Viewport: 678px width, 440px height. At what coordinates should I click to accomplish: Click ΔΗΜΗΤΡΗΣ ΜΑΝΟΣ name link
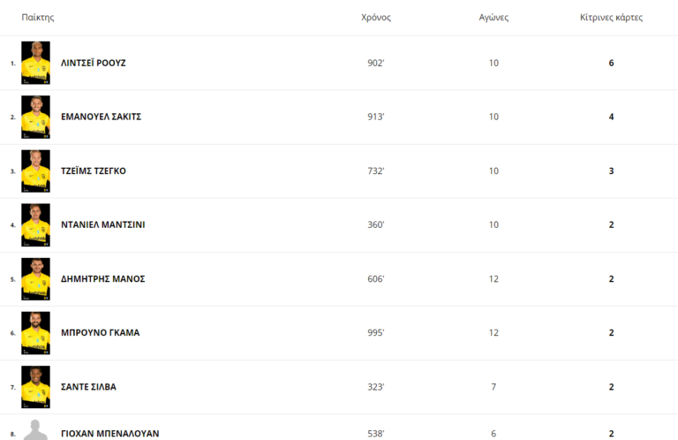(102, 278)
